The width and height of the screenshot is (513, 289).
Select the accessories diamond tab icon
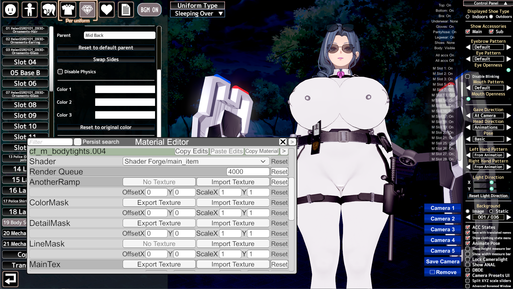pyautogui.click(x=87, y=10)
